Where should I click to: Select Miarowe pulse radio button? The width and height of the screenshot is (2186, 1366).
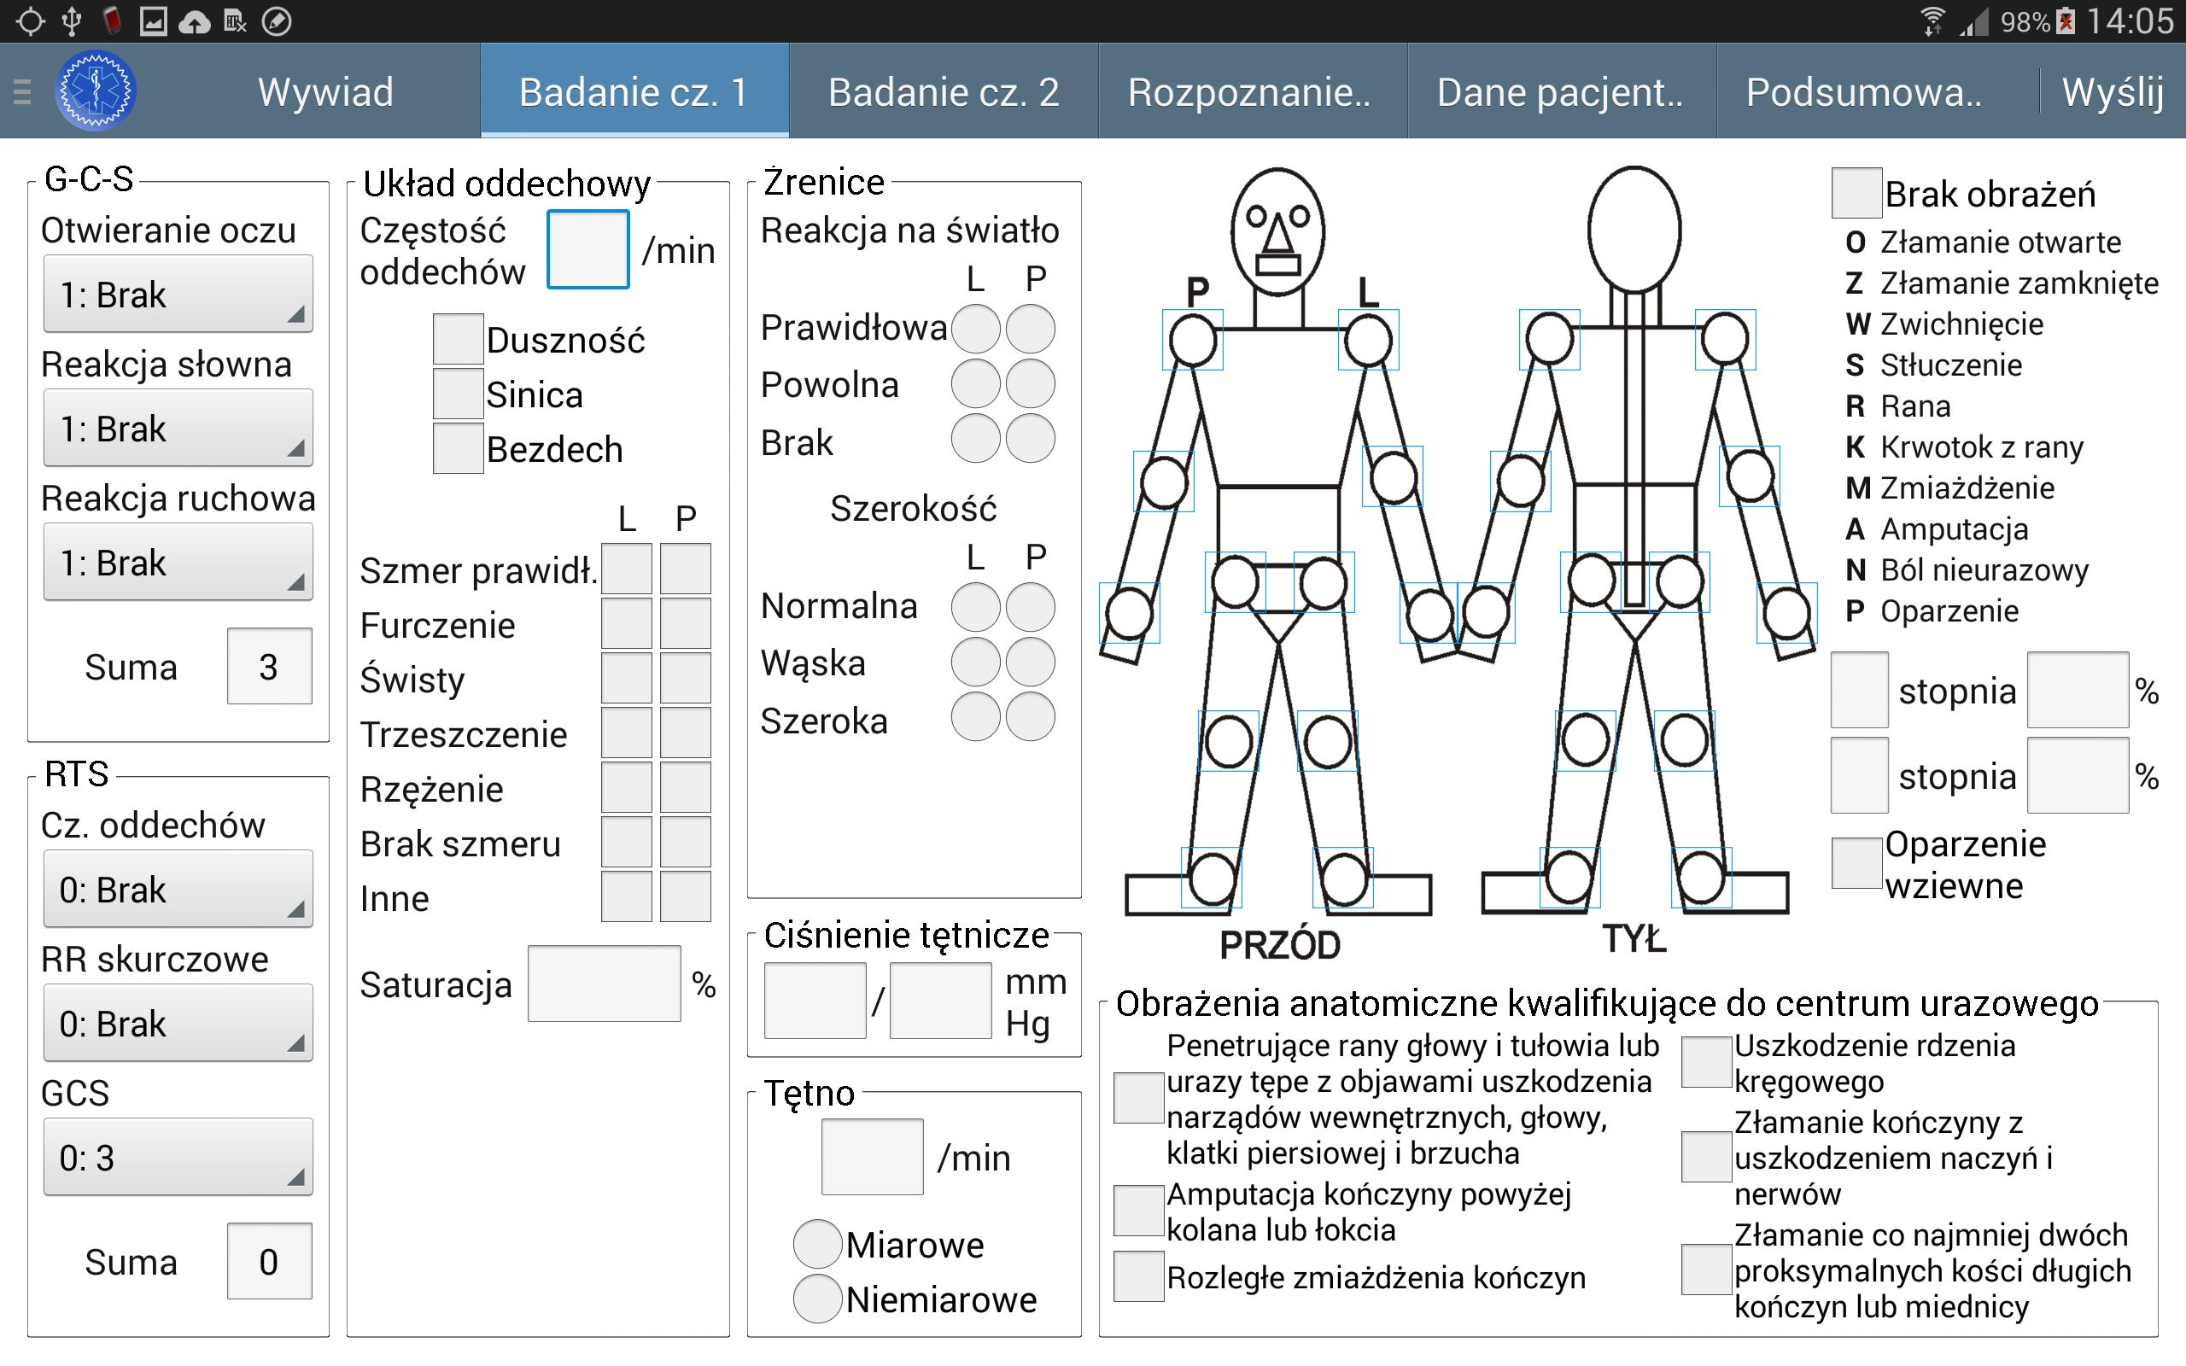817,1244
